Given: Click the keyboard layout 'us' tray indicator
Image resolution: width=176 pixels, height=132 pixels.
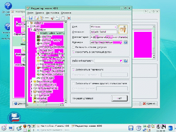Looking at the screenshot, I should coord(144,126).
